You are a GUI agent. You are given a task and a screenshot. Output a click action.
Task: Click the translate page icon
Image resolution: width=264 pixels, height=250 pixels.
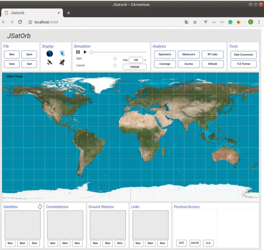pos(186,22)
